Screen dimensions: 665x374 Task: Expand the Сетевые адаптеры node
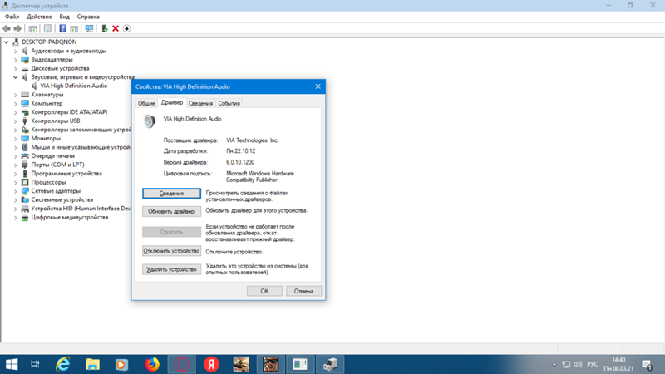tap(15, 191)
